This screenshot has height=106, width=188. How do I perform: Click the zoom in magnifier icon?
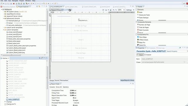click(114, 10)
